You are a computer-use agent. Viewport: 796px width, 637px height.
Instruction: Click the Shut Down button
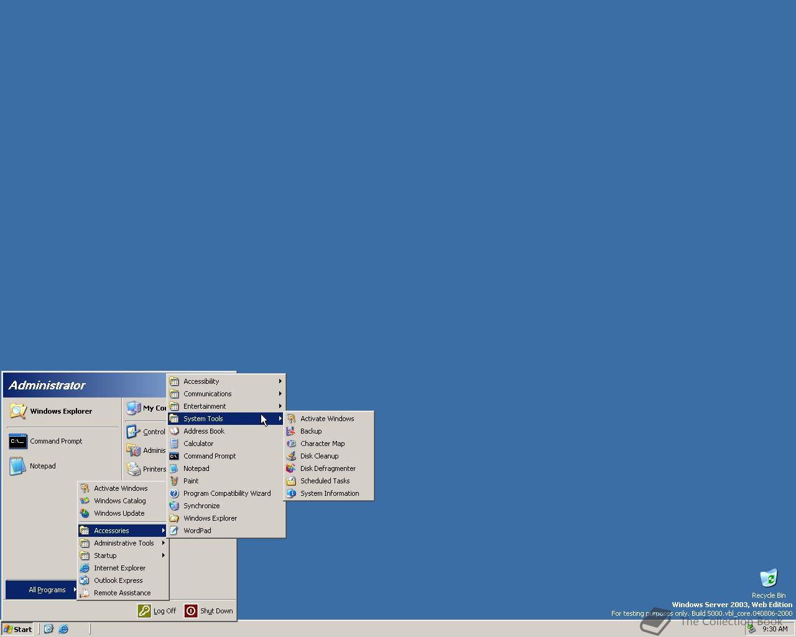click(209, 611)
